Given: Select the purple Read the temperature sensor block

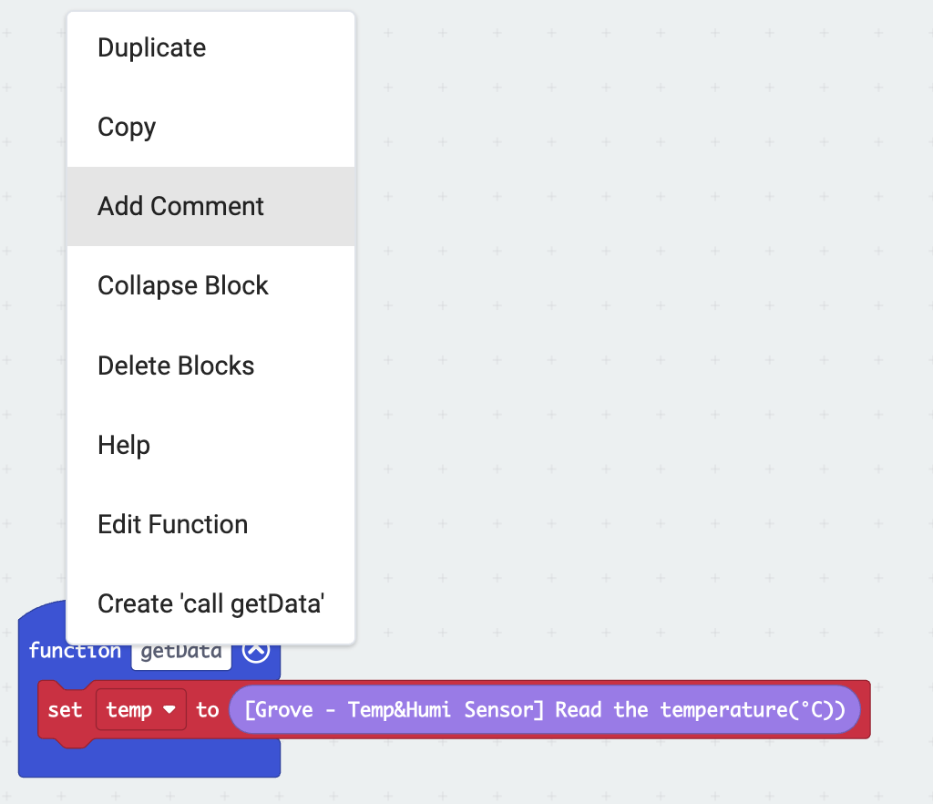Looking at the screenshot, I should pos(544,710).
